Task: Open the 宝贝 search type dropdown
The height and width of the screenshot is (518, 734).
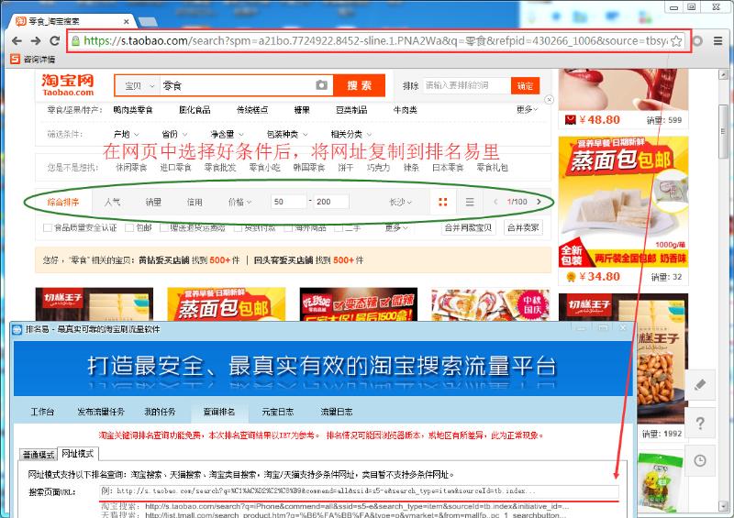Action: tap(139, 85)
